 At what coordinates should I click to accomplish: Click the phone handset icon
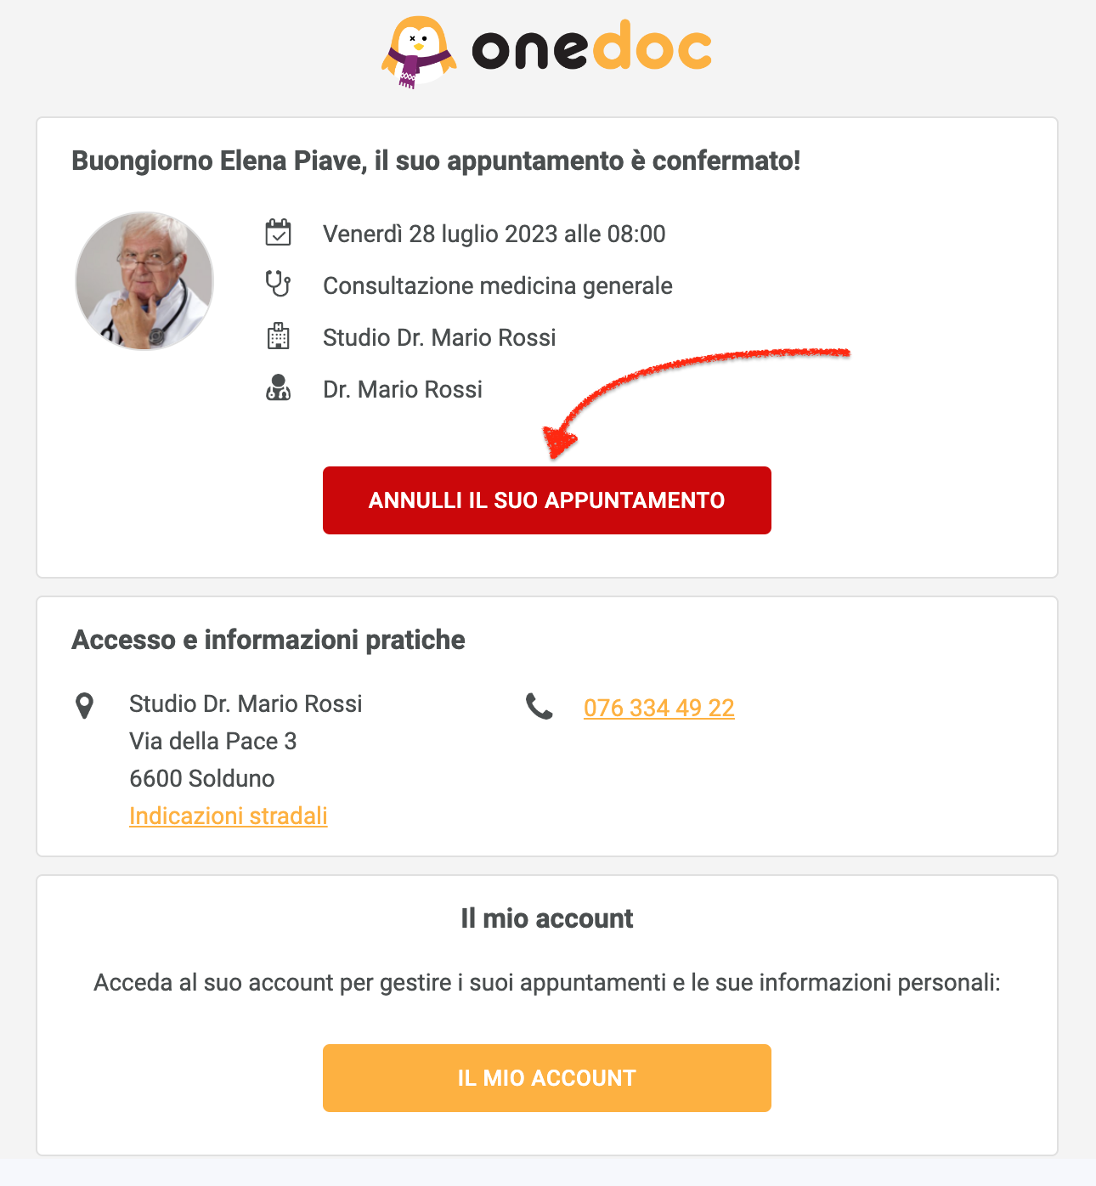click(539, 706)
